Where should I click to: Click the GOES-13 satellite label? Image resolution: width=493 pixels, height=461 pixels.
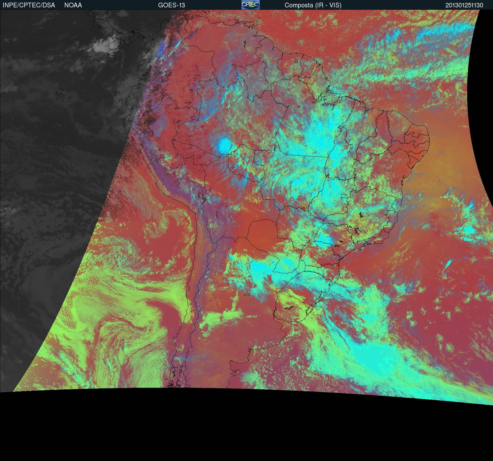tap(171, 5)
